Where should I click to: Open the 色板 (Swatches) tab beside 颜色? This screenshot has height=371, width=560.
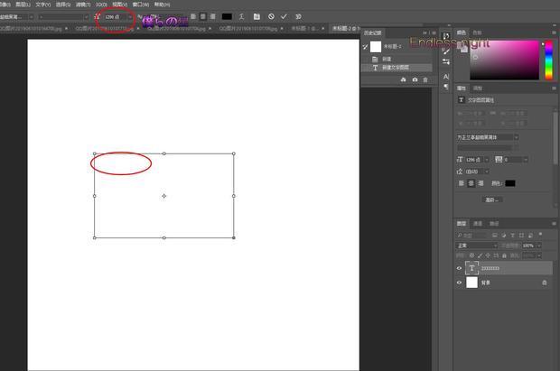click(x=477, y=32)
